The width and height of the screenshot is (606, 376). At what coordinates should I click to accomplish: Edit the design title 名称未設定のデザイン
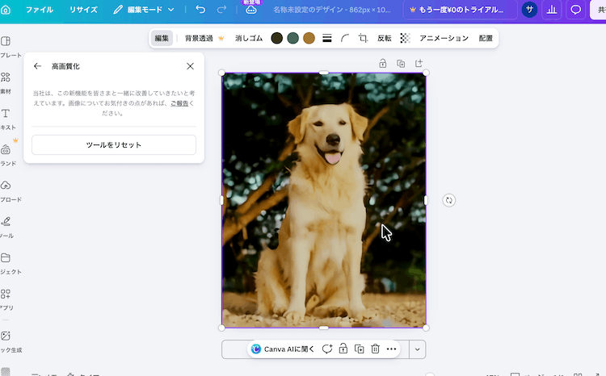click(332, 10)
